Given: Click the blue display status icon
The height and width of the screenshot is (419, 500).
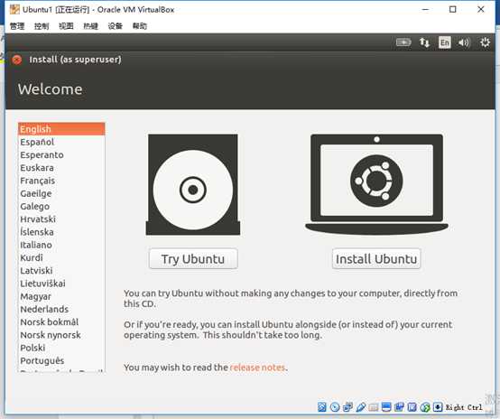Looking at the screenshot, I should [386, 407].
